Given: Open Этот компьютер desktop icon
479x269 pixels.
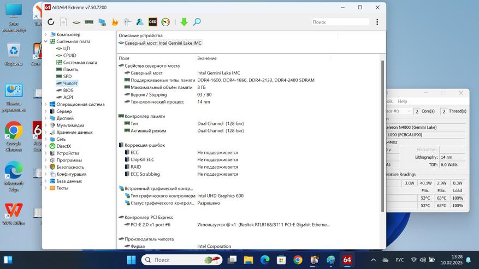Looking at the screenshot, I should coord(14,19).
